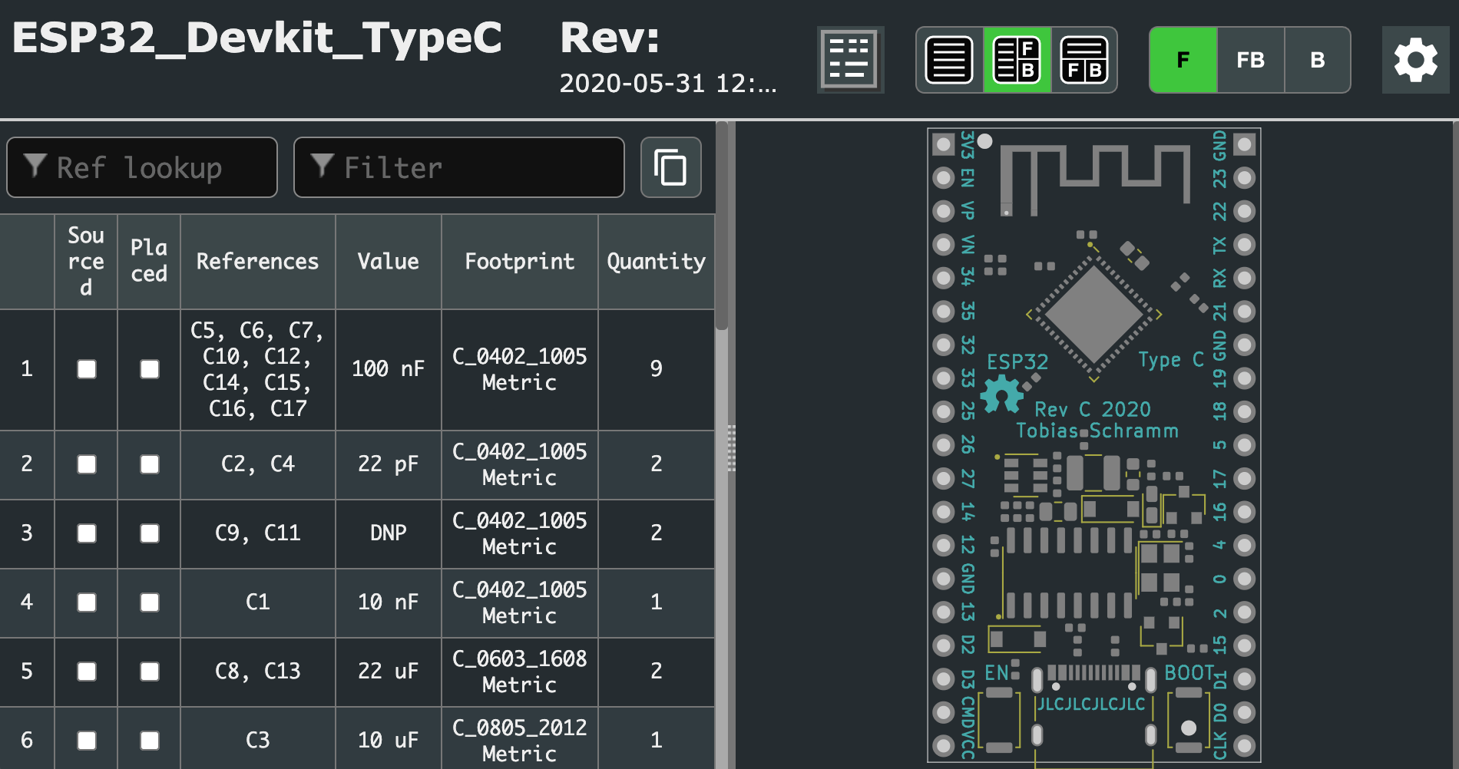Sort the table by Value column

pyautogui.click(x=389, y=261)
